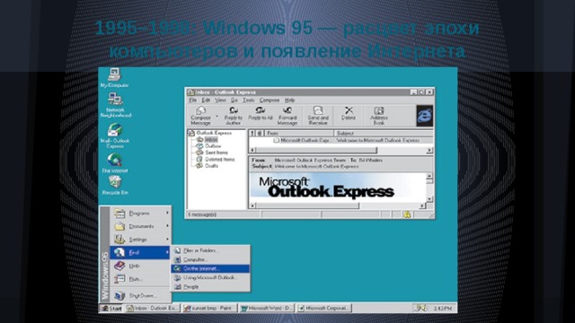Select Outlook Express root folder in tree
Image resolution: width=575 pixels, height=323 pixels.
[x=210, y=133]
